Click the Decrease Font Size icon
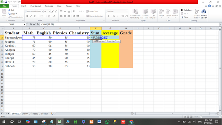 [56, 11]
